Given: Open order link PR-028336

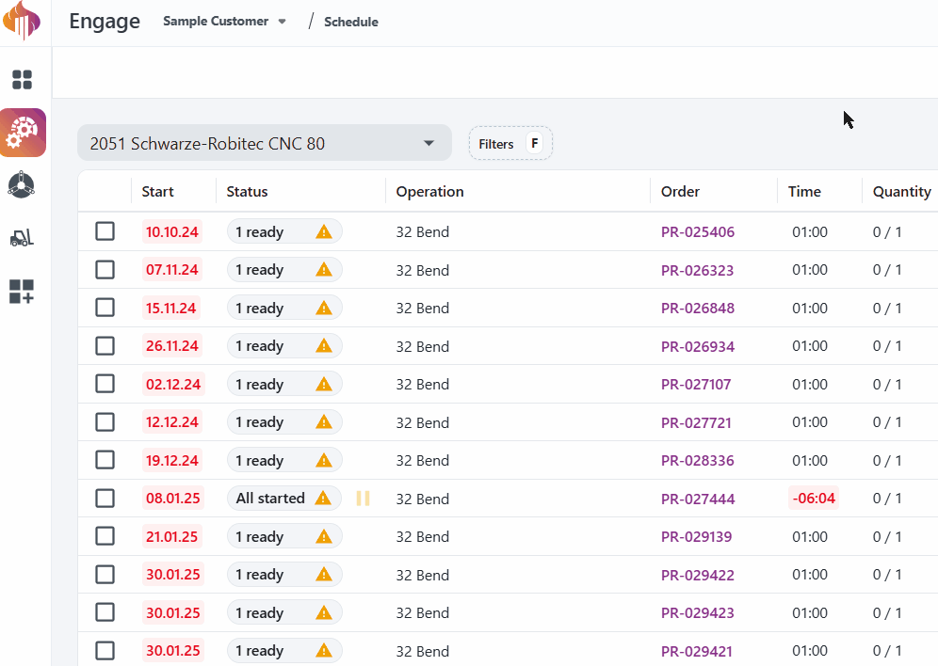Looking at the screenshot, I should (698, 461).
